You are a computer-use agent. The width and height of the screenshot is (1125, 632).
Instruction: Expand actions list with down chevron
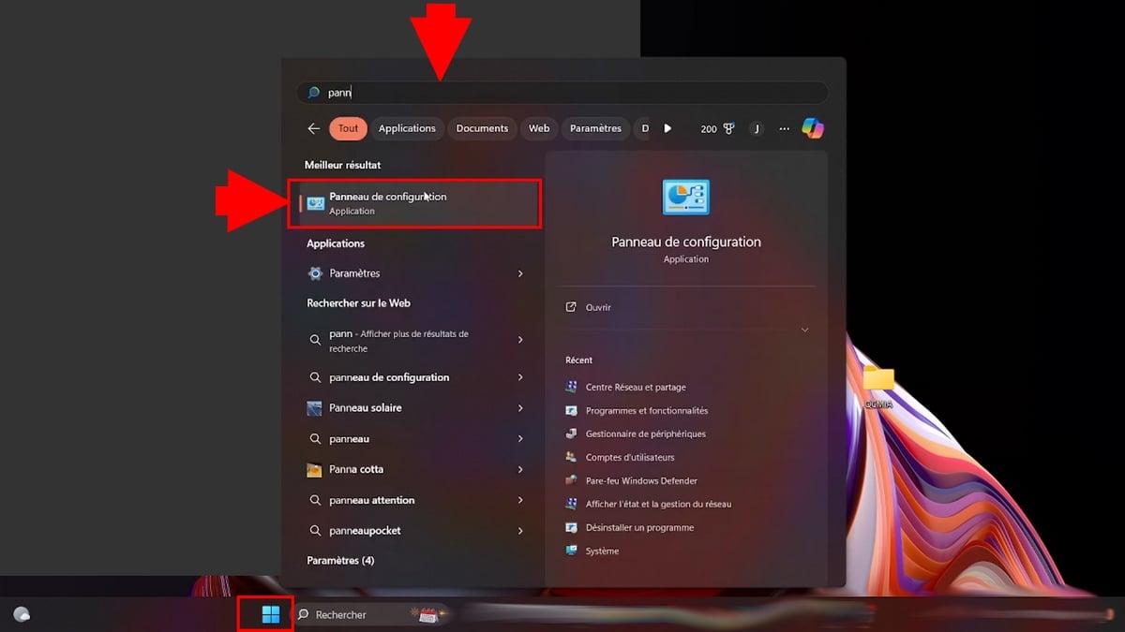pos(804,330)
